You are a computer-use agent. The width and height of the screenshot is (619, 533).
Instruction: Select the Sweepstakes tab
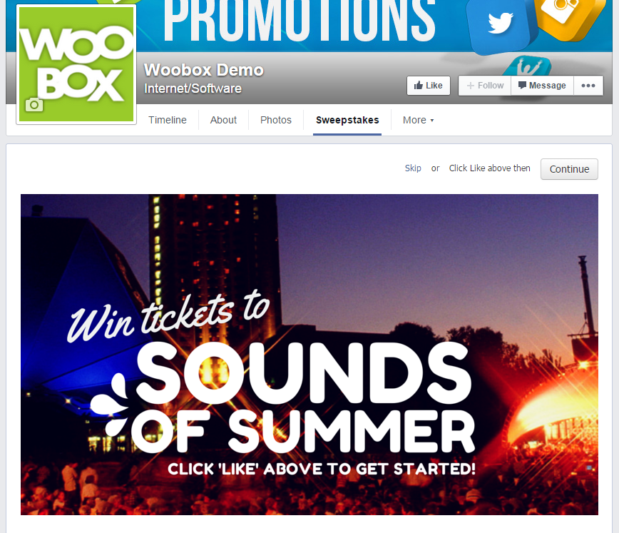pos(347,120)
